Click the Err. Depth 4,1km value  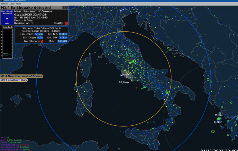39,34
